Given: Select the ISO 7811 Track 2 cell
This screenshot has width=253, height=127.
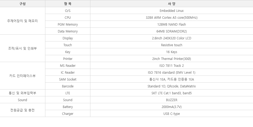Looking at the screenshot, I should coord(172,65).
